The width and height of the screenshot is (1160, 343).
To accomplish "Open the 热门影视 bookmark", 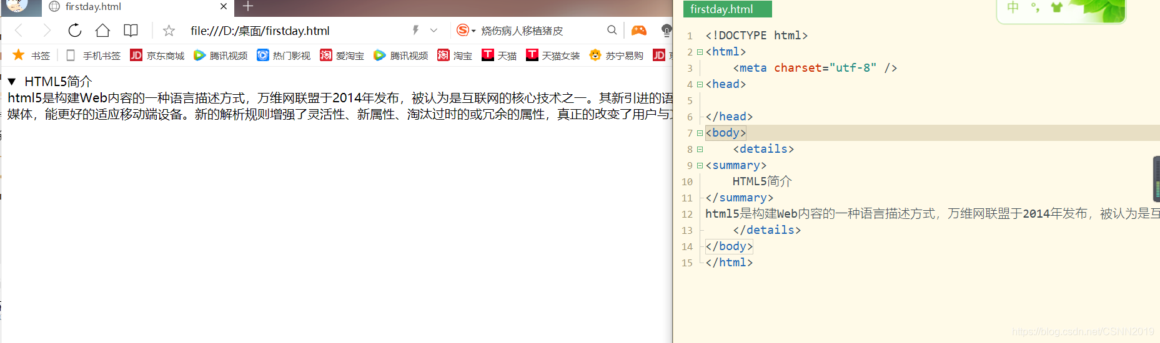I will pyautogui.click(x=284, y=56).
